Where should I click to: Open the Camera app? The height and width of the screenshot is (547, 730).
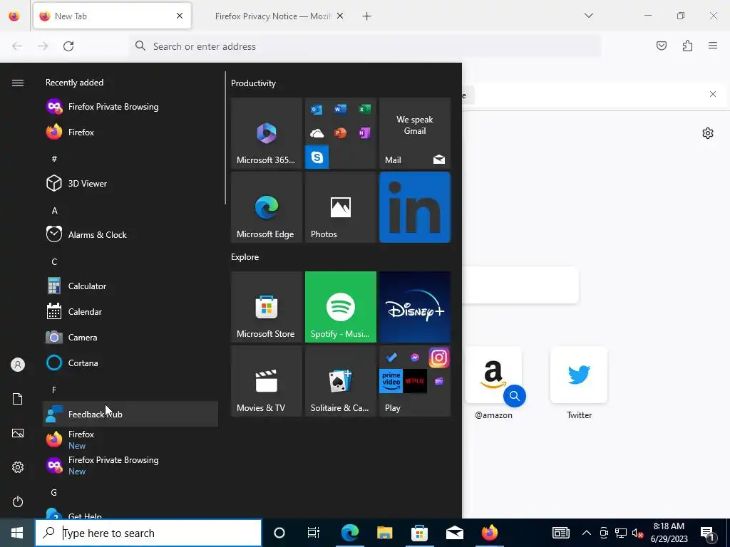pos(130,337)
